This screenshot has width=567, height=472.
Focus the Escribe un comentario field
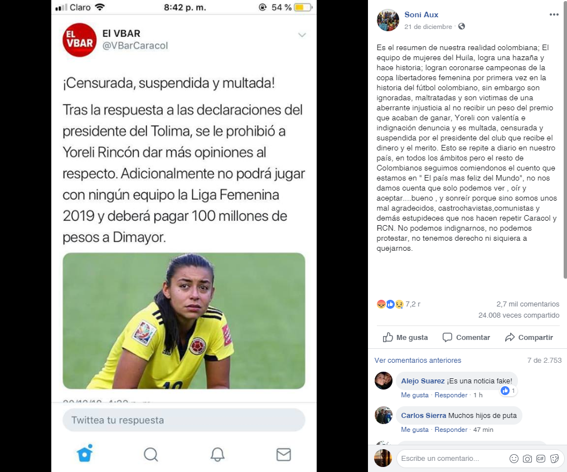click(x=451, y=459)
